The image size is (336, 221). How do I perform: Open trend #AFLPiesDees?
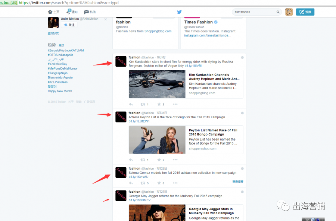[57, 82]
